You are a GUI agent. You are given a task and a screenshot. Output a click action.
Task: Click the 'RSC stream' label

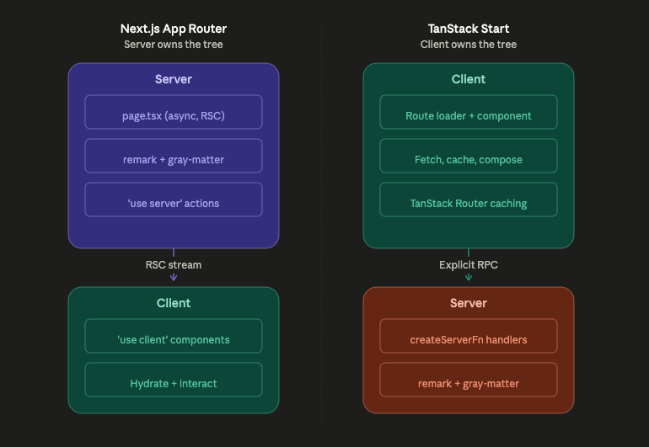[x=174, y=264]
